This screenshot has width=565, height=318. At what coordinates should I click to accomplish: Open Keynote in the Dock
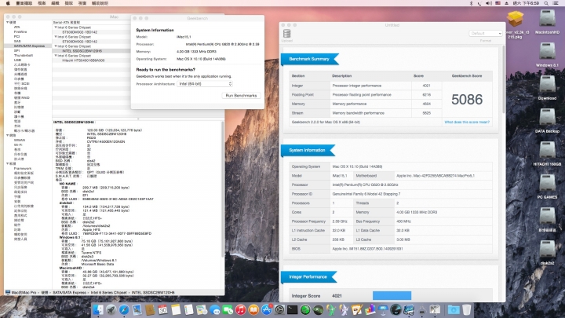pyautogui.click(x=383, y=309)
